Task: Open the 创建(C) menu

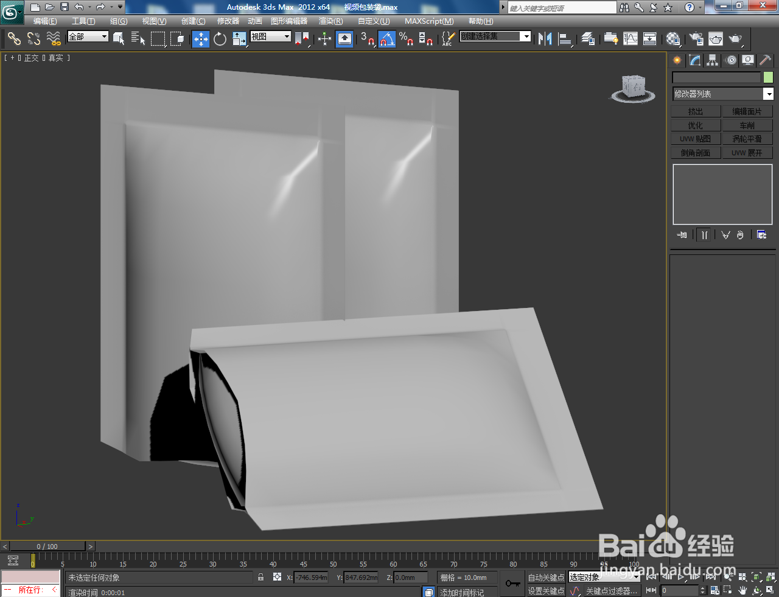Action: [193, 21]
